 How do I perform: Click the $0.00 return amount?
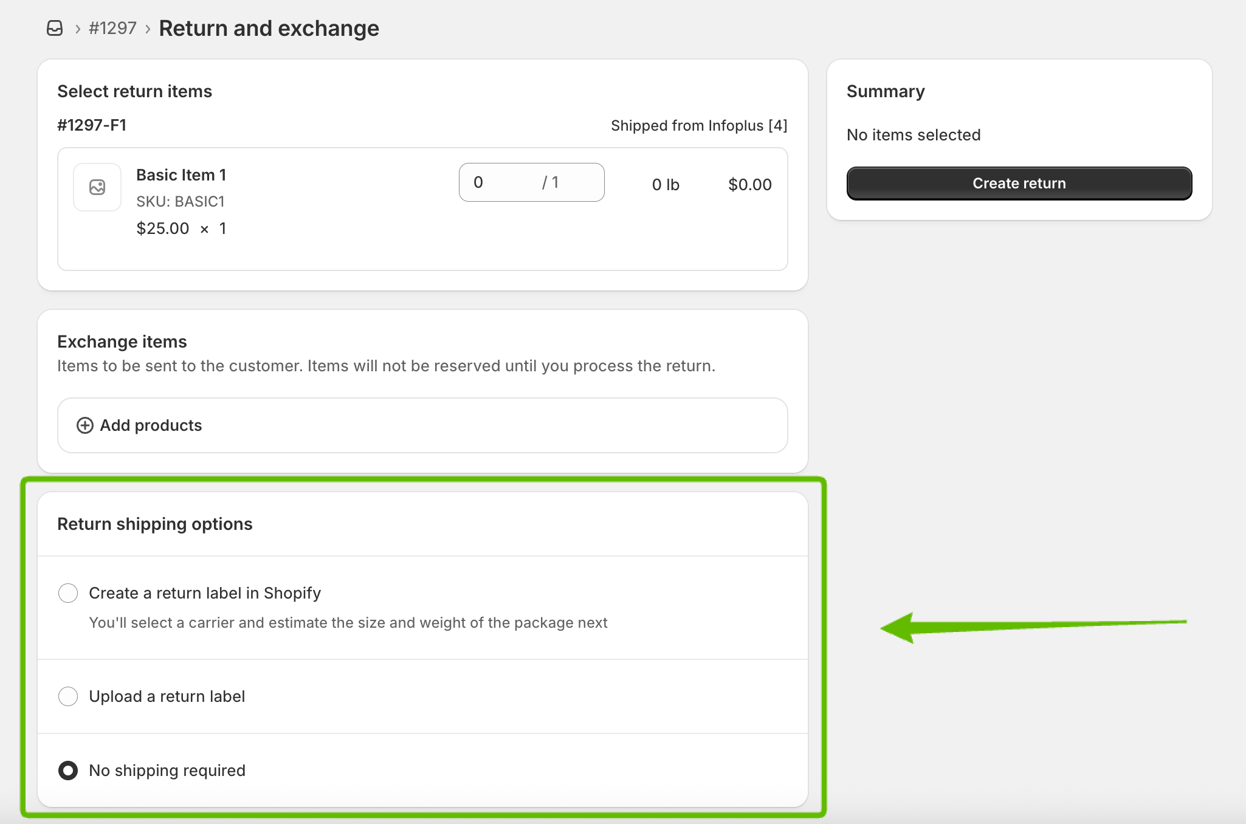click(x=749, y=185)
